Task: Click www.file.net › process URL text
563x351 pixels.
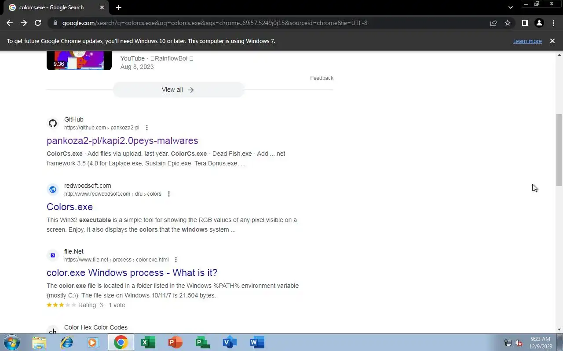Action: coord(117,260)
